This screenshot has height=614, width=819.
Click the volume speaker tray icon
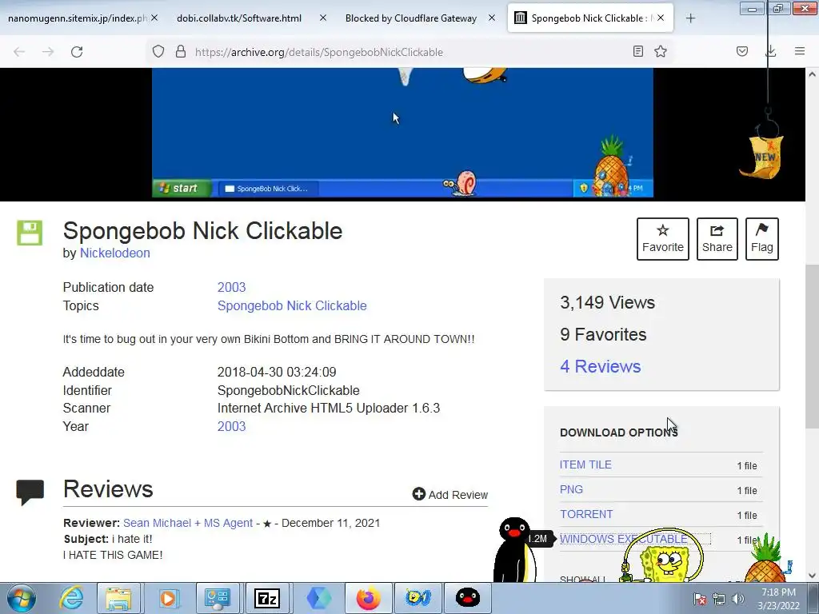pos(737,599)
